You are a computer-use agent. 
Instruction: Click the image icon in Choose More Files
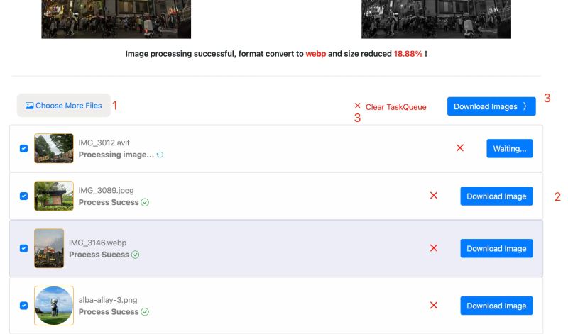29,106
